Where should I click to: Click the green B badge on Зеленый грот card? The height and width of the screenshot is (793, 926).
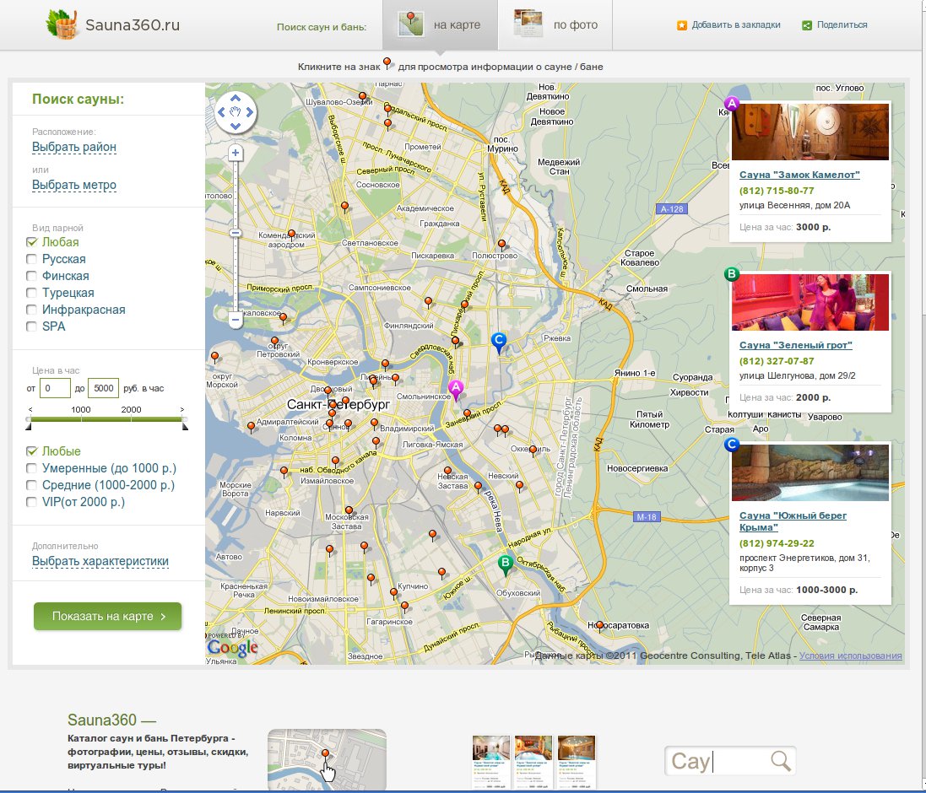pyautogui.click(x=732, y=274)
